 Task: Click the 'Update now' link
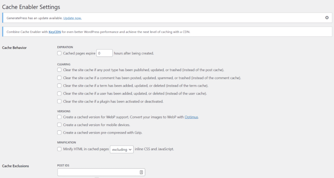(x=72, y=18)
